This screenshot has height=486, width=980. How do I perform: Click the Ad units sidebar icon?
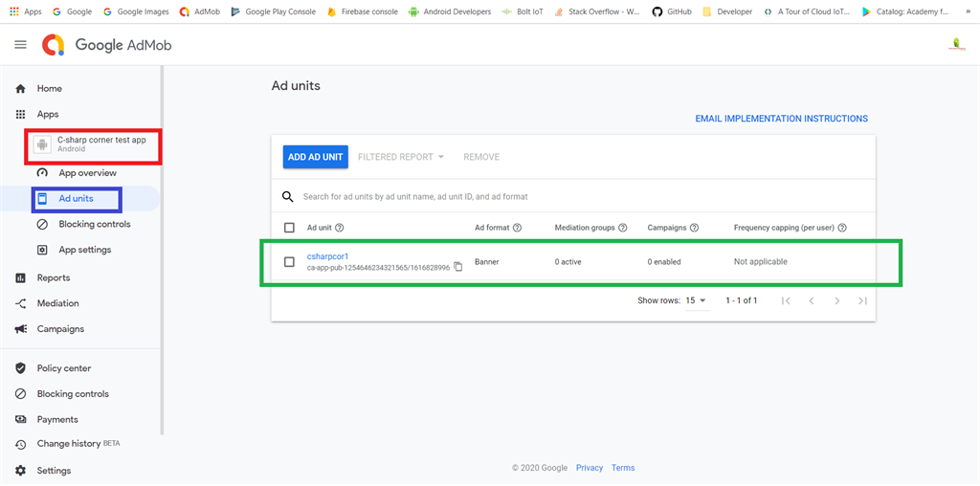click(x=42, y=199)
